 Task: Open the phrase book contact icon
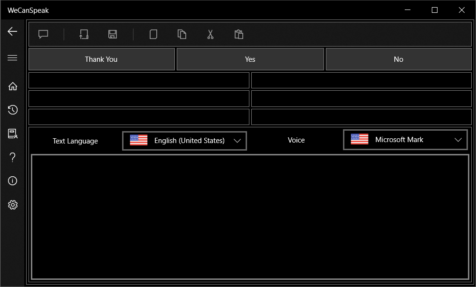[12, 134]
